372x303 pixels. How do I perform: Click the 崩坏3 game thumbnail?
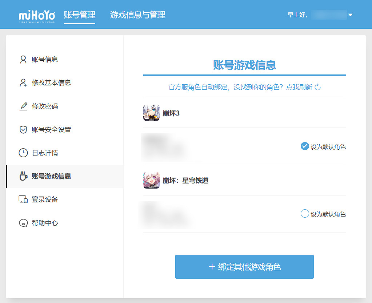point(151,113)
